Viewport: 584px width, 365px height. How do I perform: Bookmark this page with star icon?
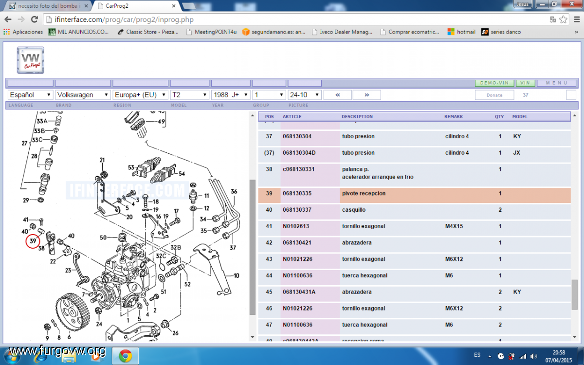click(x=563, y=19)
